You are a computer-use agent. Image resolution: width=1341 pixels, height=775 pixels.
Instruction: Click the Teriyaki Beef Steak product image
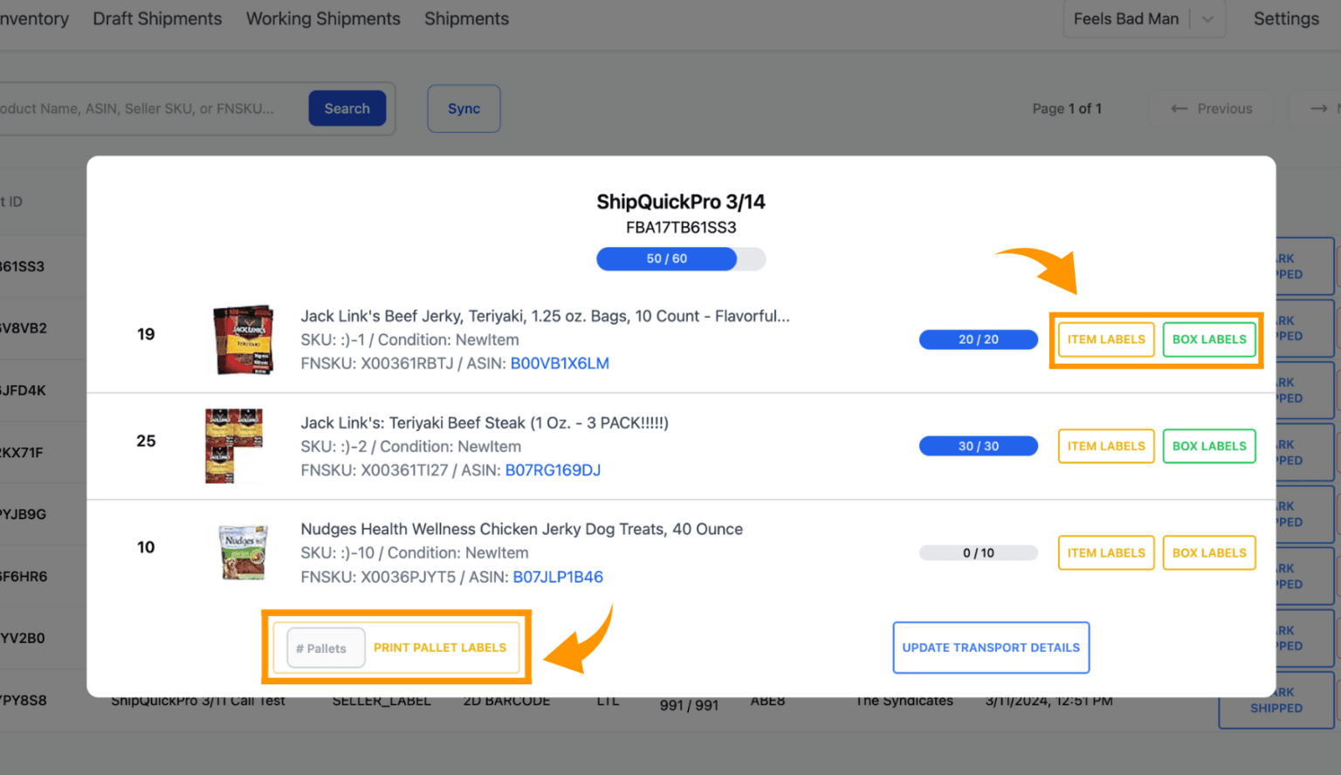tap(234, 446)
